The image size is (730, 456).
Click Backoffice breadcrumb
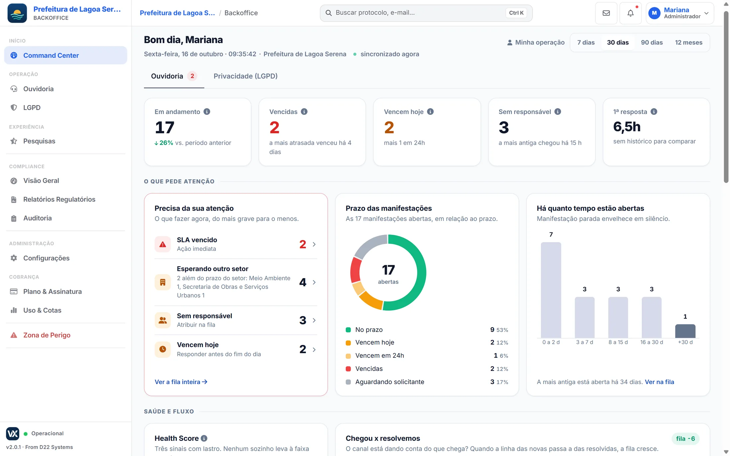(x=241, y=13)
